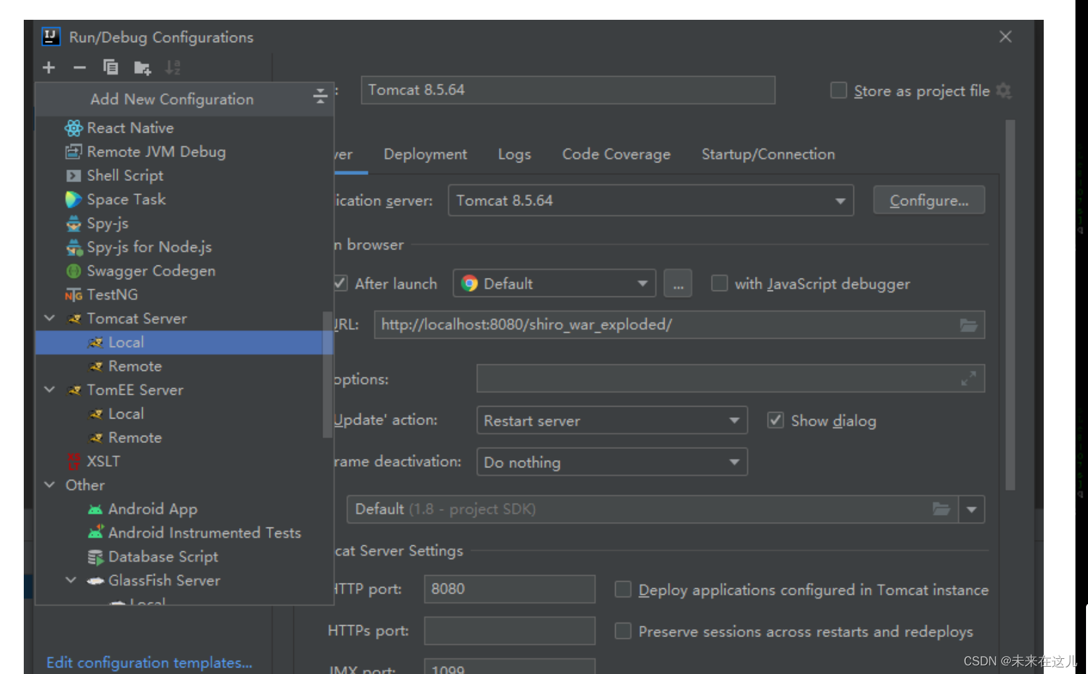Click the remove configuration minus icon
This screenshot has width=1088, height=674.
coord(79,67)
